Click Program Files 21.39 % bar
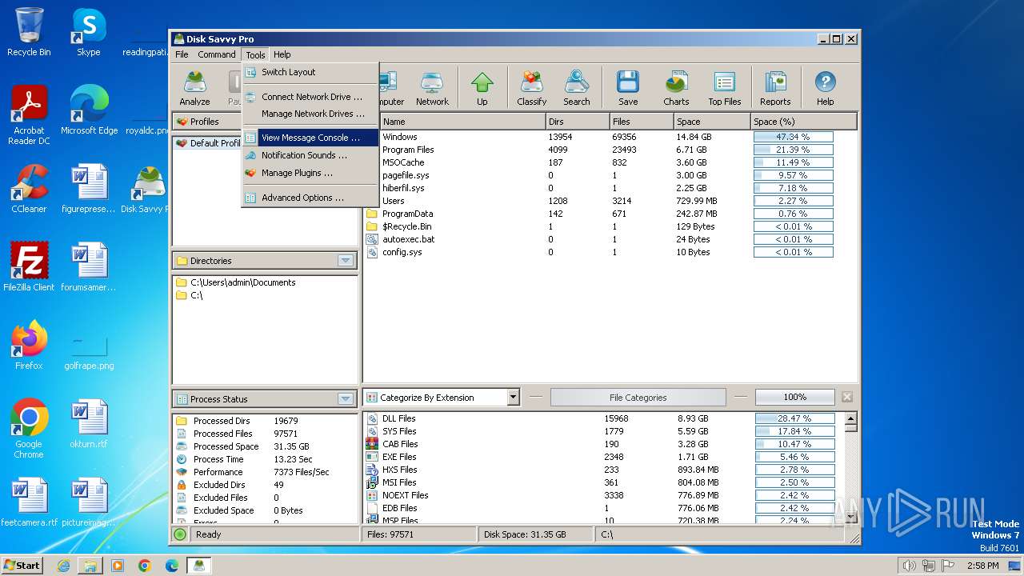This screenshot has height=576, width=1024. coord(793,150)
